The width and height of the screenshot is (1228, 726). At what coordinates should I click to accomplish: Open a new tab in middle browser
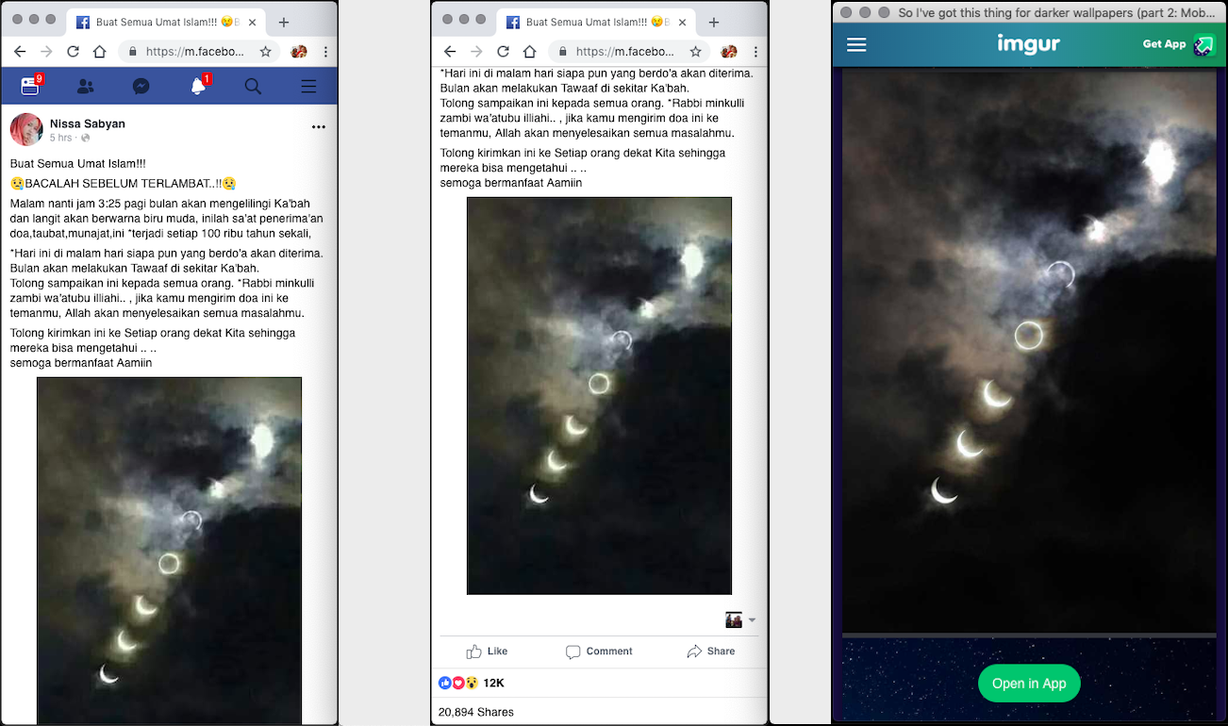[x=714, y=23]
